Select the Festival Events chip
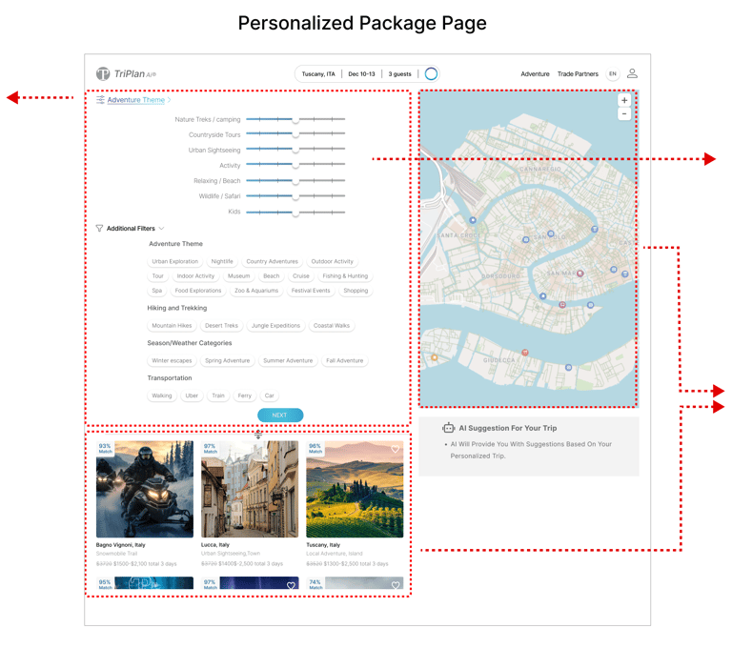The height and width of the screenshot is (649, 732). (311, 291)
